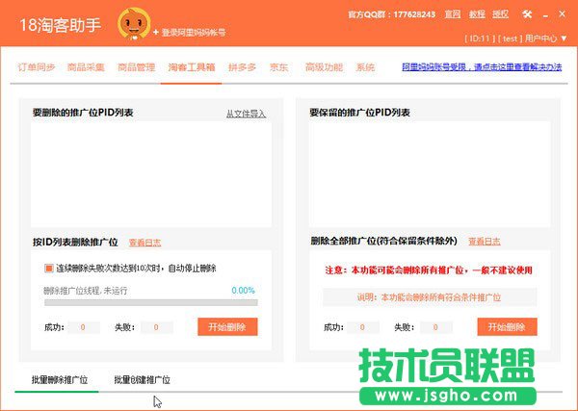Viewport: 578px width, 411px height.
Task: Select the 拼多多 tab
Action: pos(241,67)
